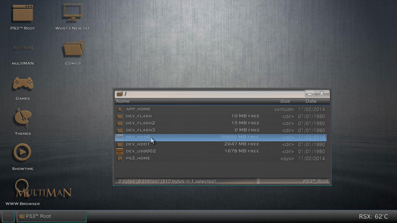Click the RSX temperature readout
Screen dimensions: 397x223
(x=373, y=217)
